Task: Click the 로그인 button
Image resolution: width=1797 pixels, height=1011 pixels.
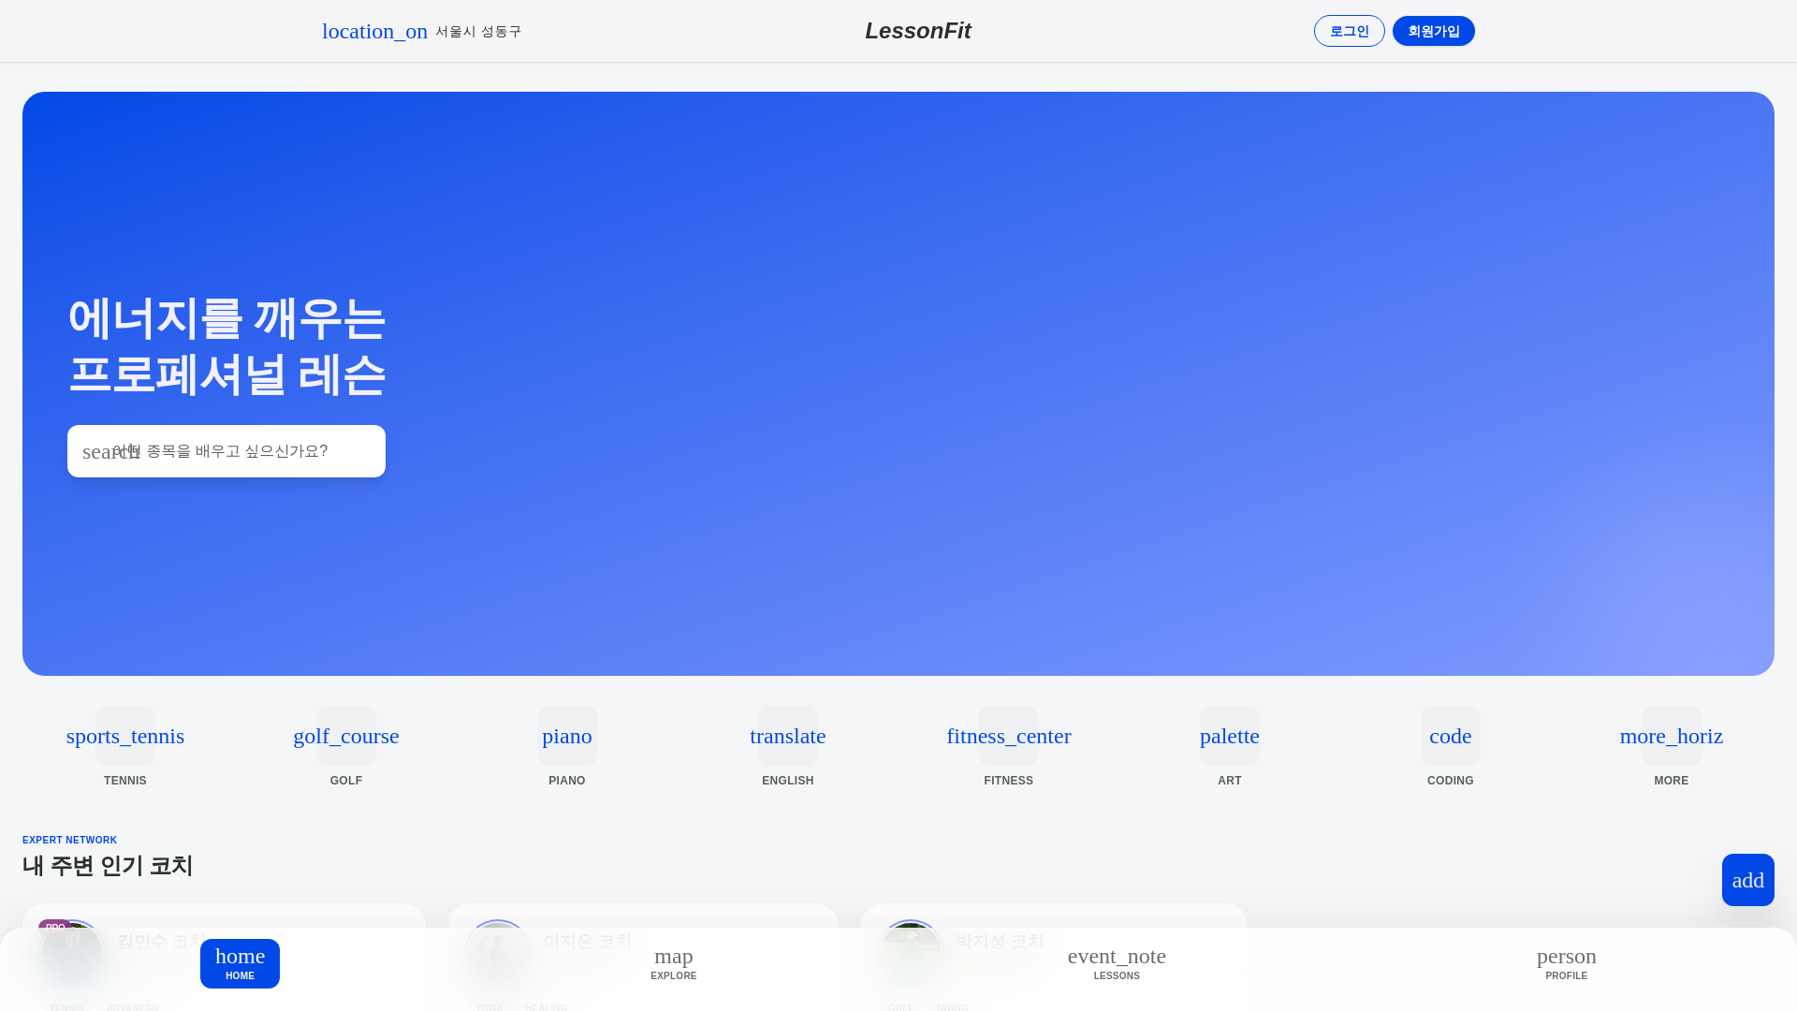Action: point(1349,31)
